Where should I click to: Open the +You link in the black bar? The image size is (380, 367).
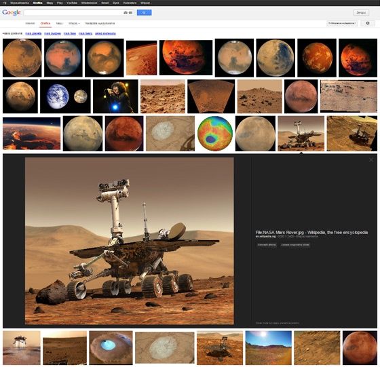pyautogui.click(x=4, y=3)
